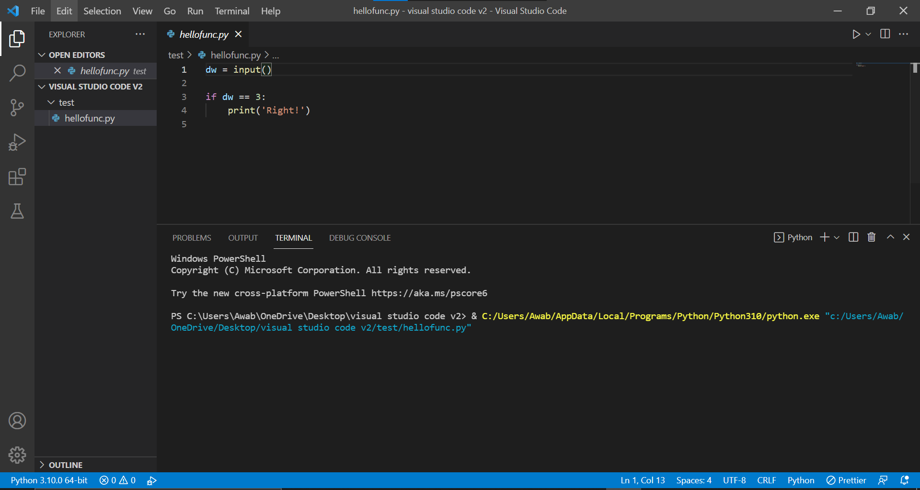Open the Accounts menu icon

click(17, 421)
